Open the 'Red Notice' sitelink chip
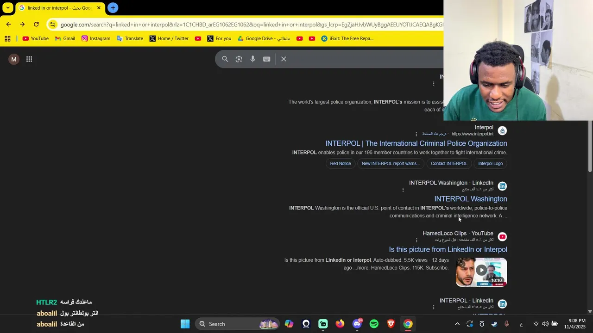The height and width of the screenshot is (333, 593). coord(341,163)
